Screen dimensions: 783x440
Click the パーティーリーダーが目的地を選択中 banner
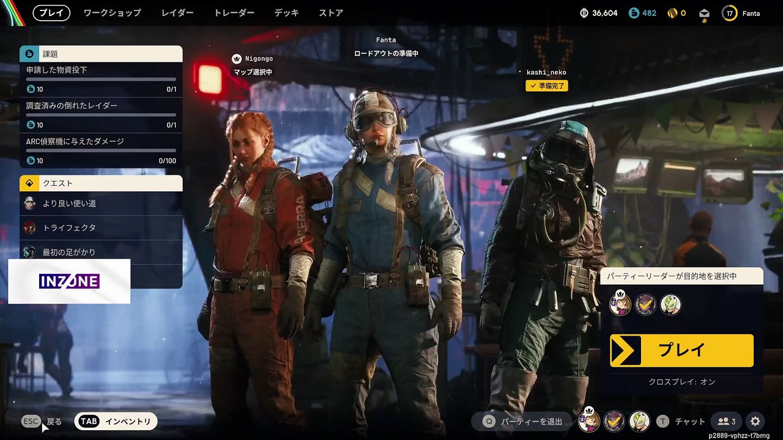pos(681,276)
